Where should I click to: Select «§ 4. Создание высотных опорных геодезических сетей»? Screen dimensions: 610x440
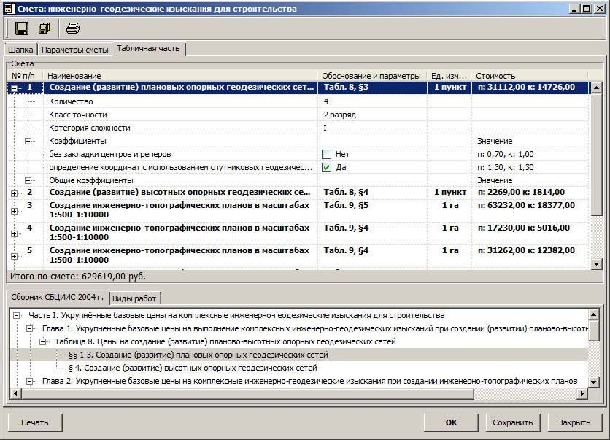pos(193,368)
